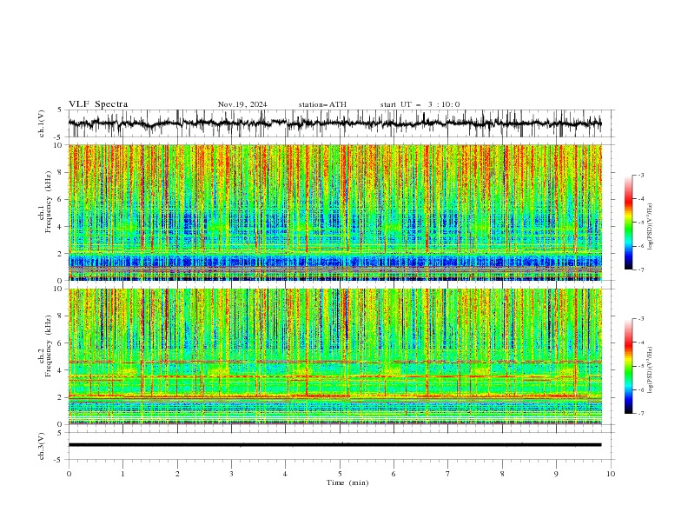Screen dimensions: 688x532
Task: Click the "station=ATH" label
Action: pyautogui.click(x=322, y=104)
